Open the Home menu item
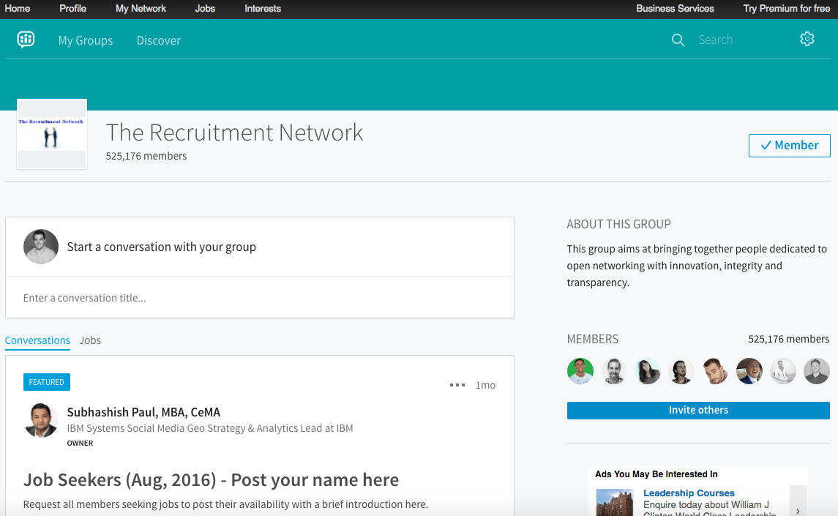 [x=17, y=9]
